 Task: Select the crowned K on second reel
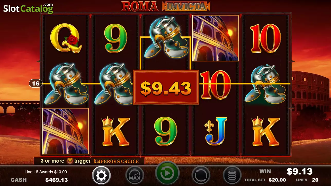point(115,131)
